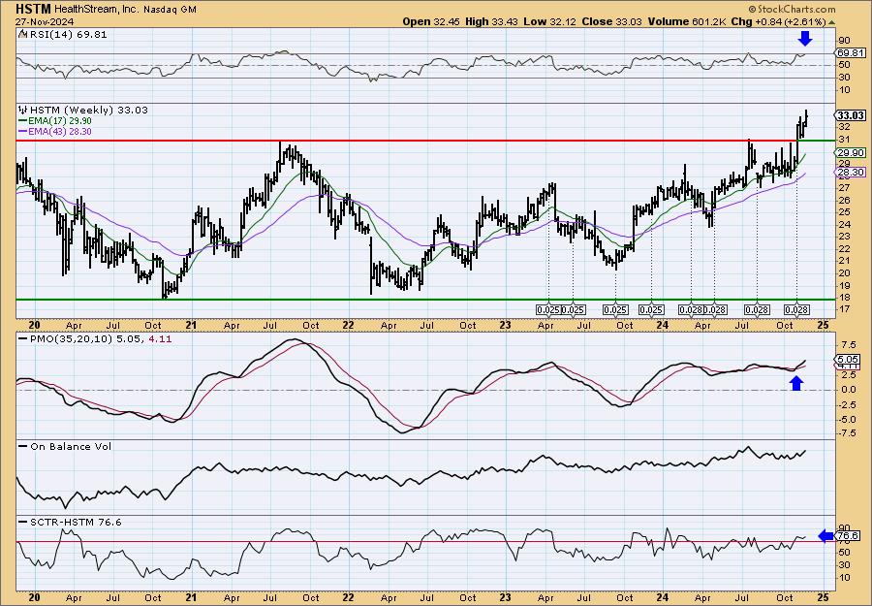Click the High 33.43 value

(x=491, y=21)
